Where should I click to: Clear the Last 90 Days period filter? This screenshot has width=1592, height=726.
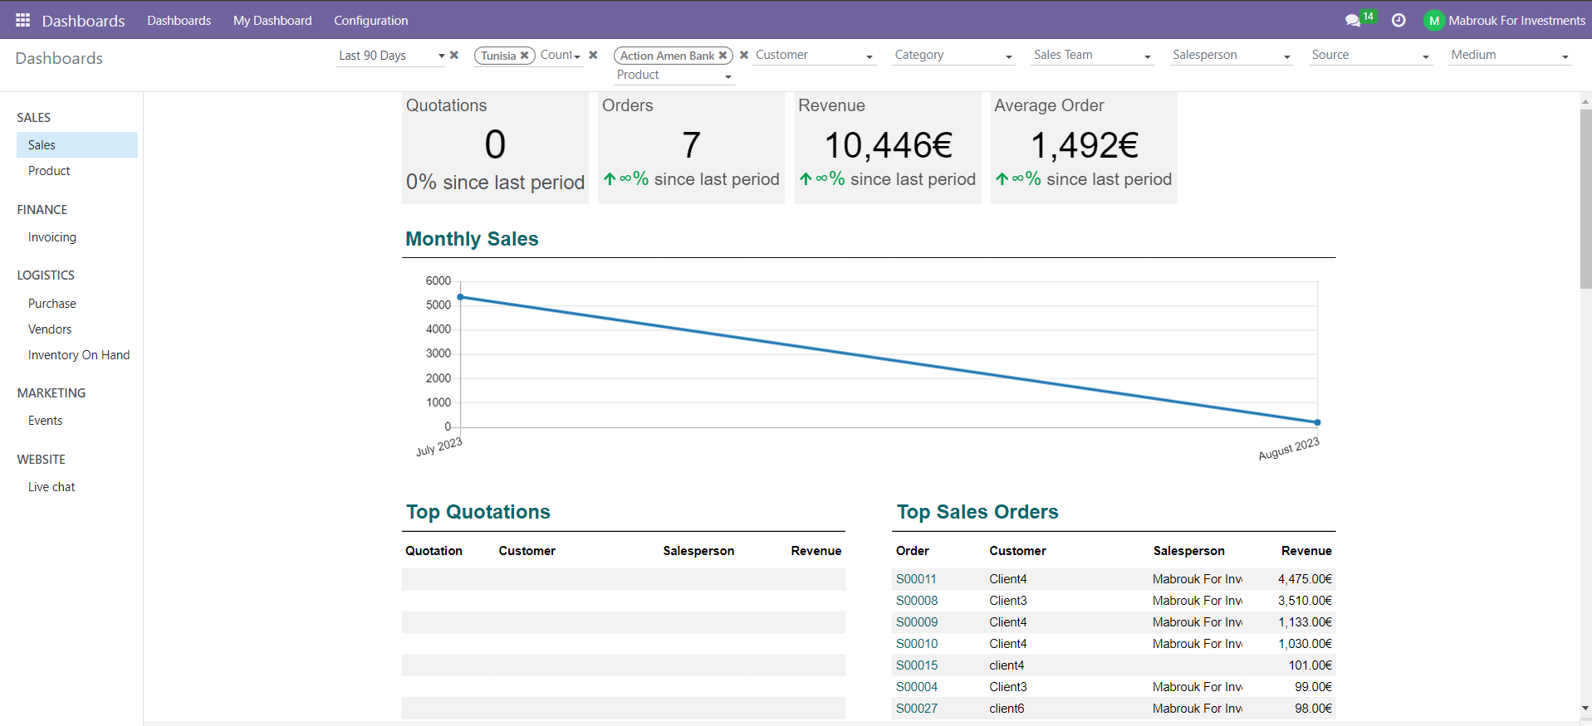point(454,56)
